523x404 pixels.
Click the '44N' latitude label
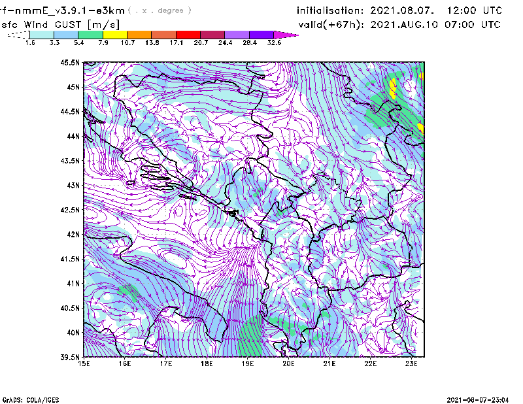73,136
